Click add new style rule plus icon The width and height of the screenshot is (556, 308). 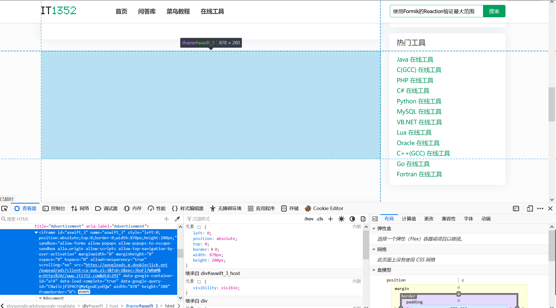point(330,219)
